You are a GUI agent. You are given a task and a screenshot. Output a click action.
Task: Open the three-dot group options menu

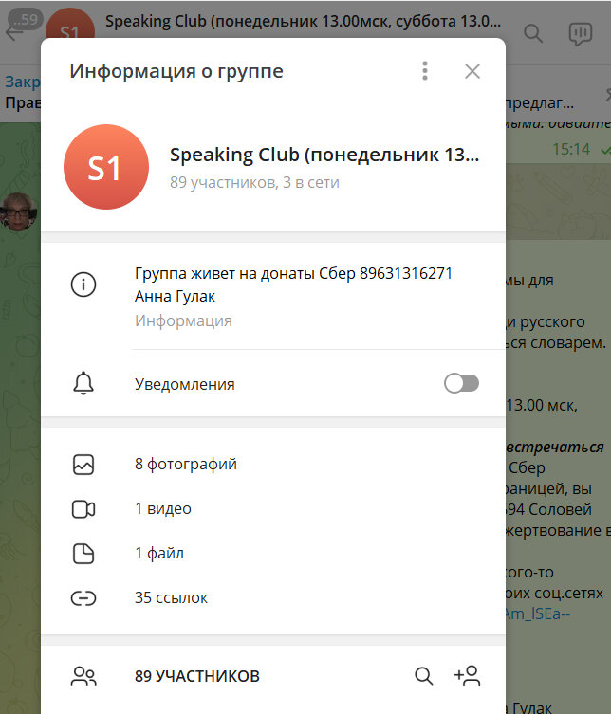click(x=425, y=71)
